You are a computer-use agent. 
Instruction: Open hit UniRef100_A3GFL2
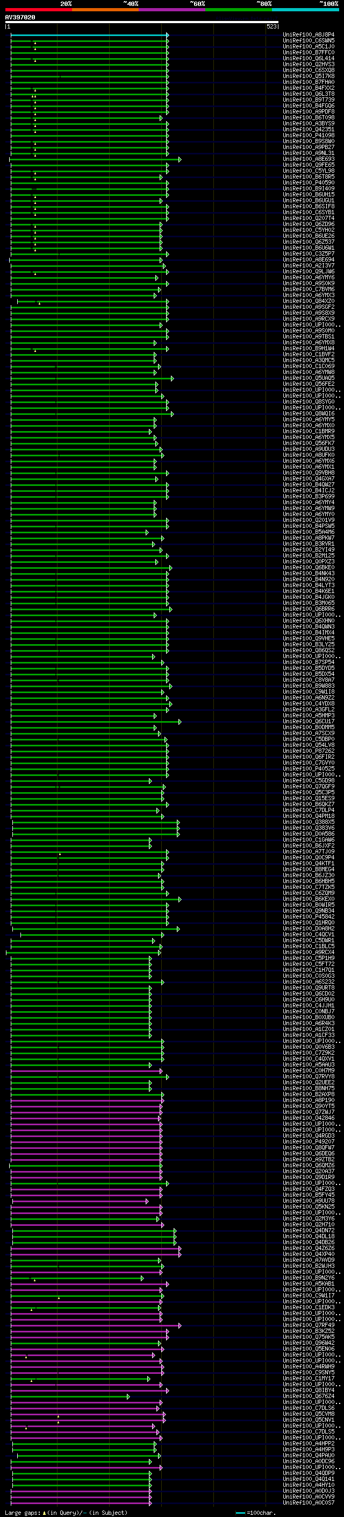pos(309,710)
